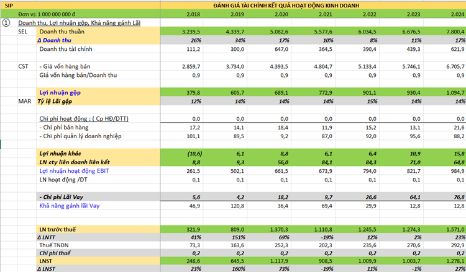Viewport: 466px width, 272px height.
Task: Select the SIP ticker cell
Action: 9,6
